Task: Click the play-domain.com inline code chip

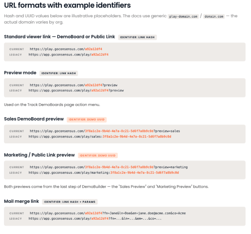Action: [x=183, y=17]
